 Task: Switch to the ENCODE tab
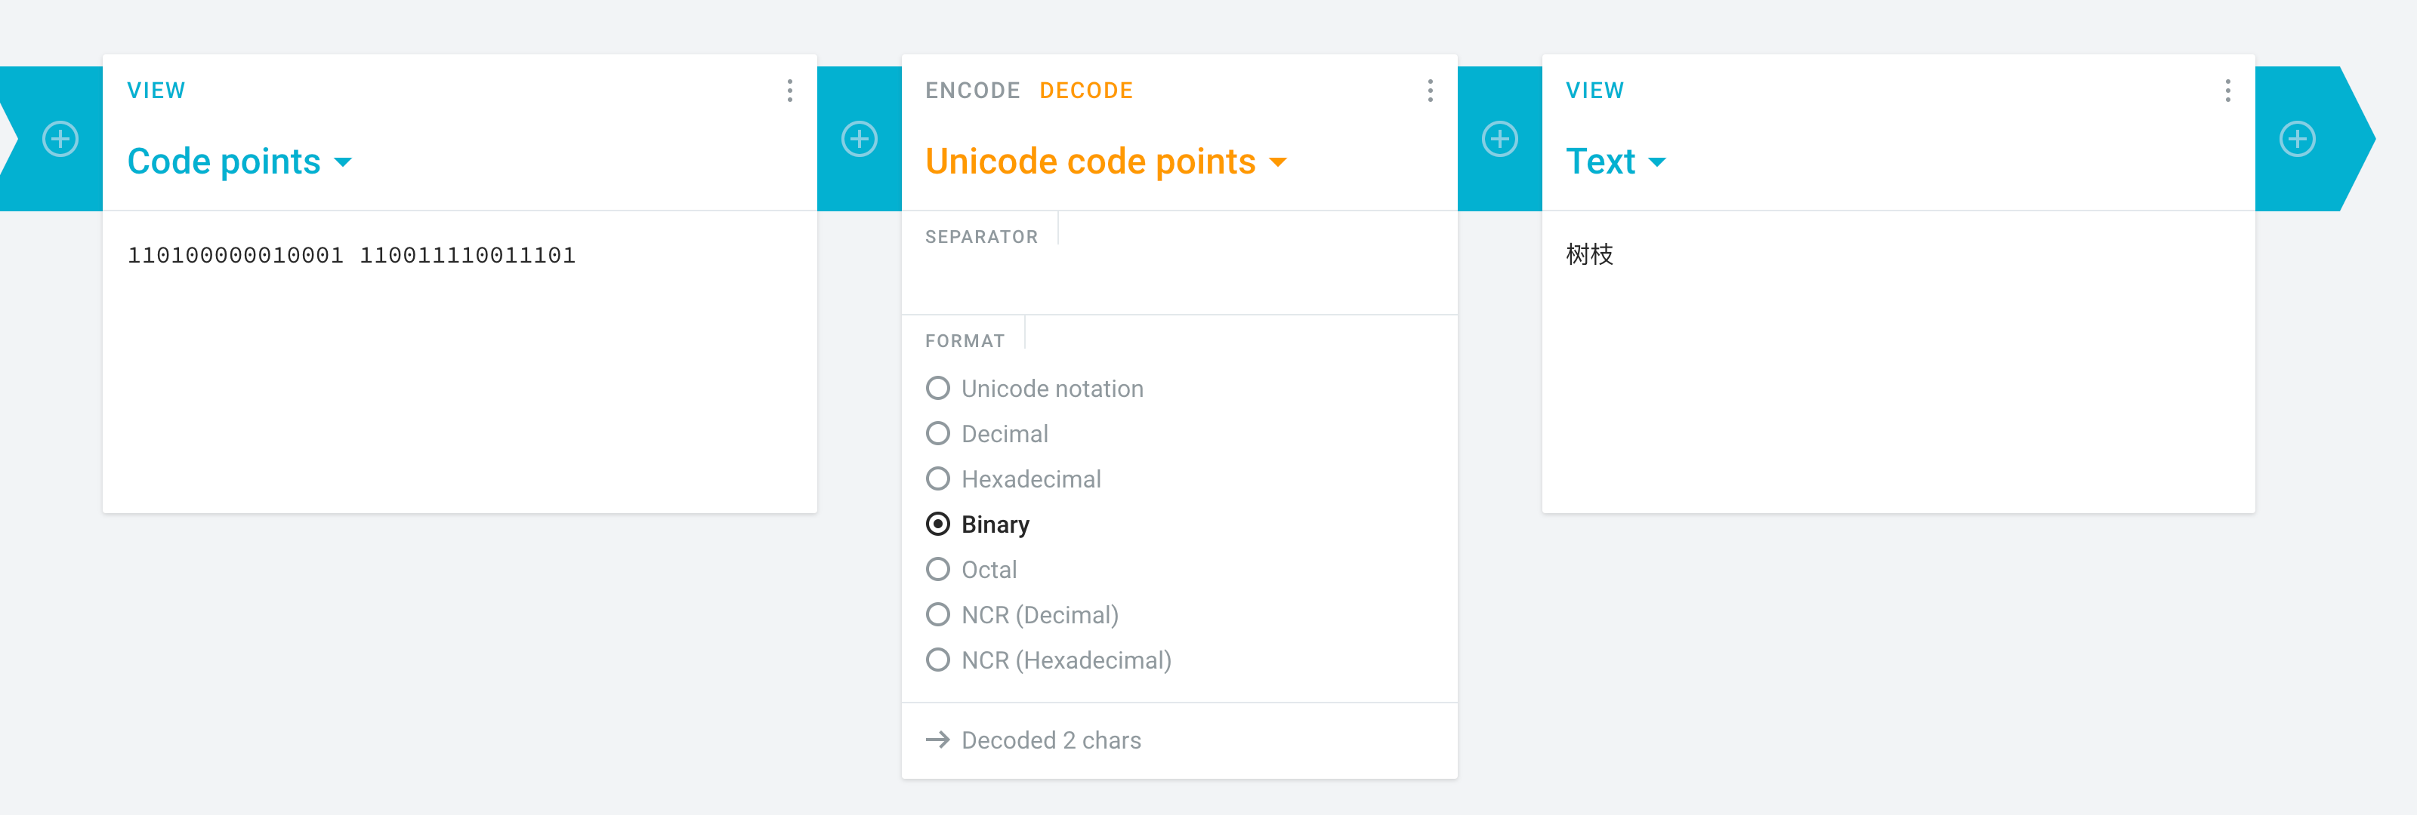[972, 90]
